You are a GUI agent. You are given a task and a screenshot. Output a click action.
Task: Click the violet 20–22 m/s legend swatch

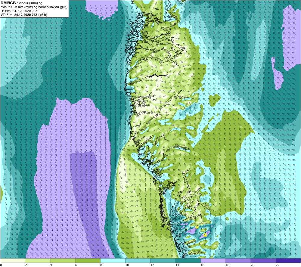click(x=263, y=260)
